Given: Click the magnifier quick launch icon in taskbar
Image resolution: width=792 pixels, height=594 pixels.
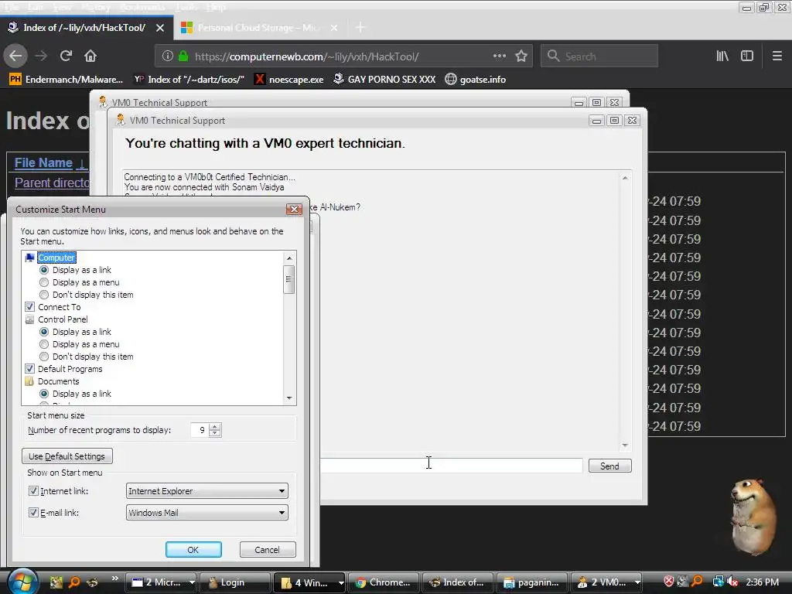Looking at the screenshot, I should pos(74,582).
